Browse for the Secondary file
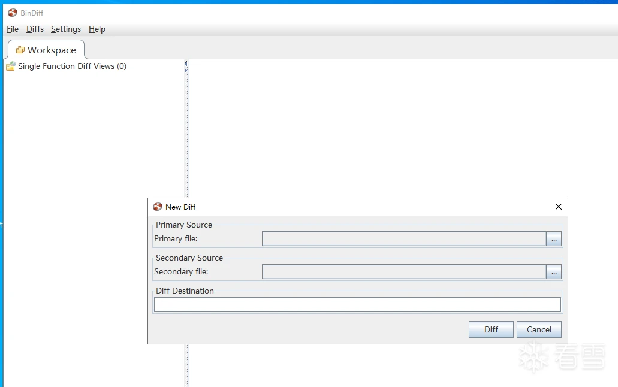The image size is (618, 387). [554, 272]
